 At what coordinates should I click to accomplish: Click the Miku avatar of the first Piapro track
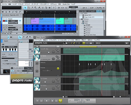tap(37, 51)
